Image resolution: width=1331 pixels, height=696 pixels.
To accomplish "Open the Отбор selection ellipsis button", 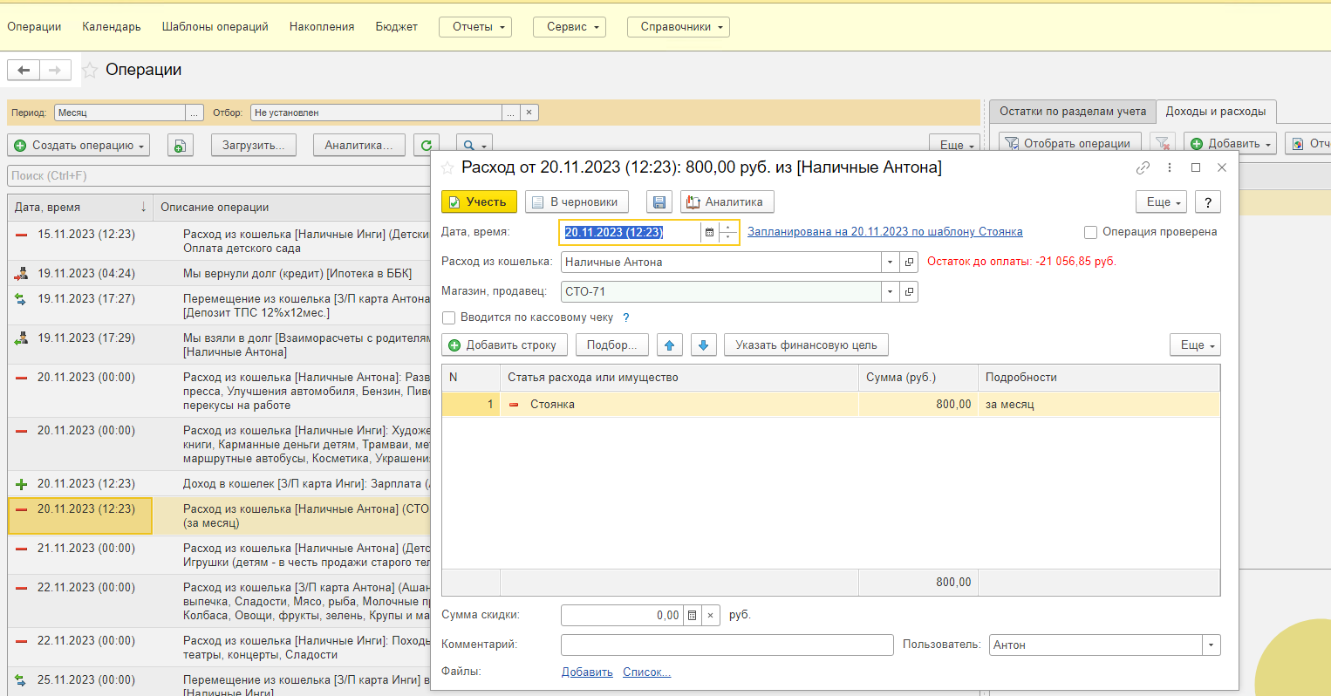I will tap(511, 113).
